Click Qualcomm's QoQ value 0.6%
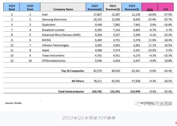Image resolution: width=177 pixels, height=126 pixels. [153, 25]
